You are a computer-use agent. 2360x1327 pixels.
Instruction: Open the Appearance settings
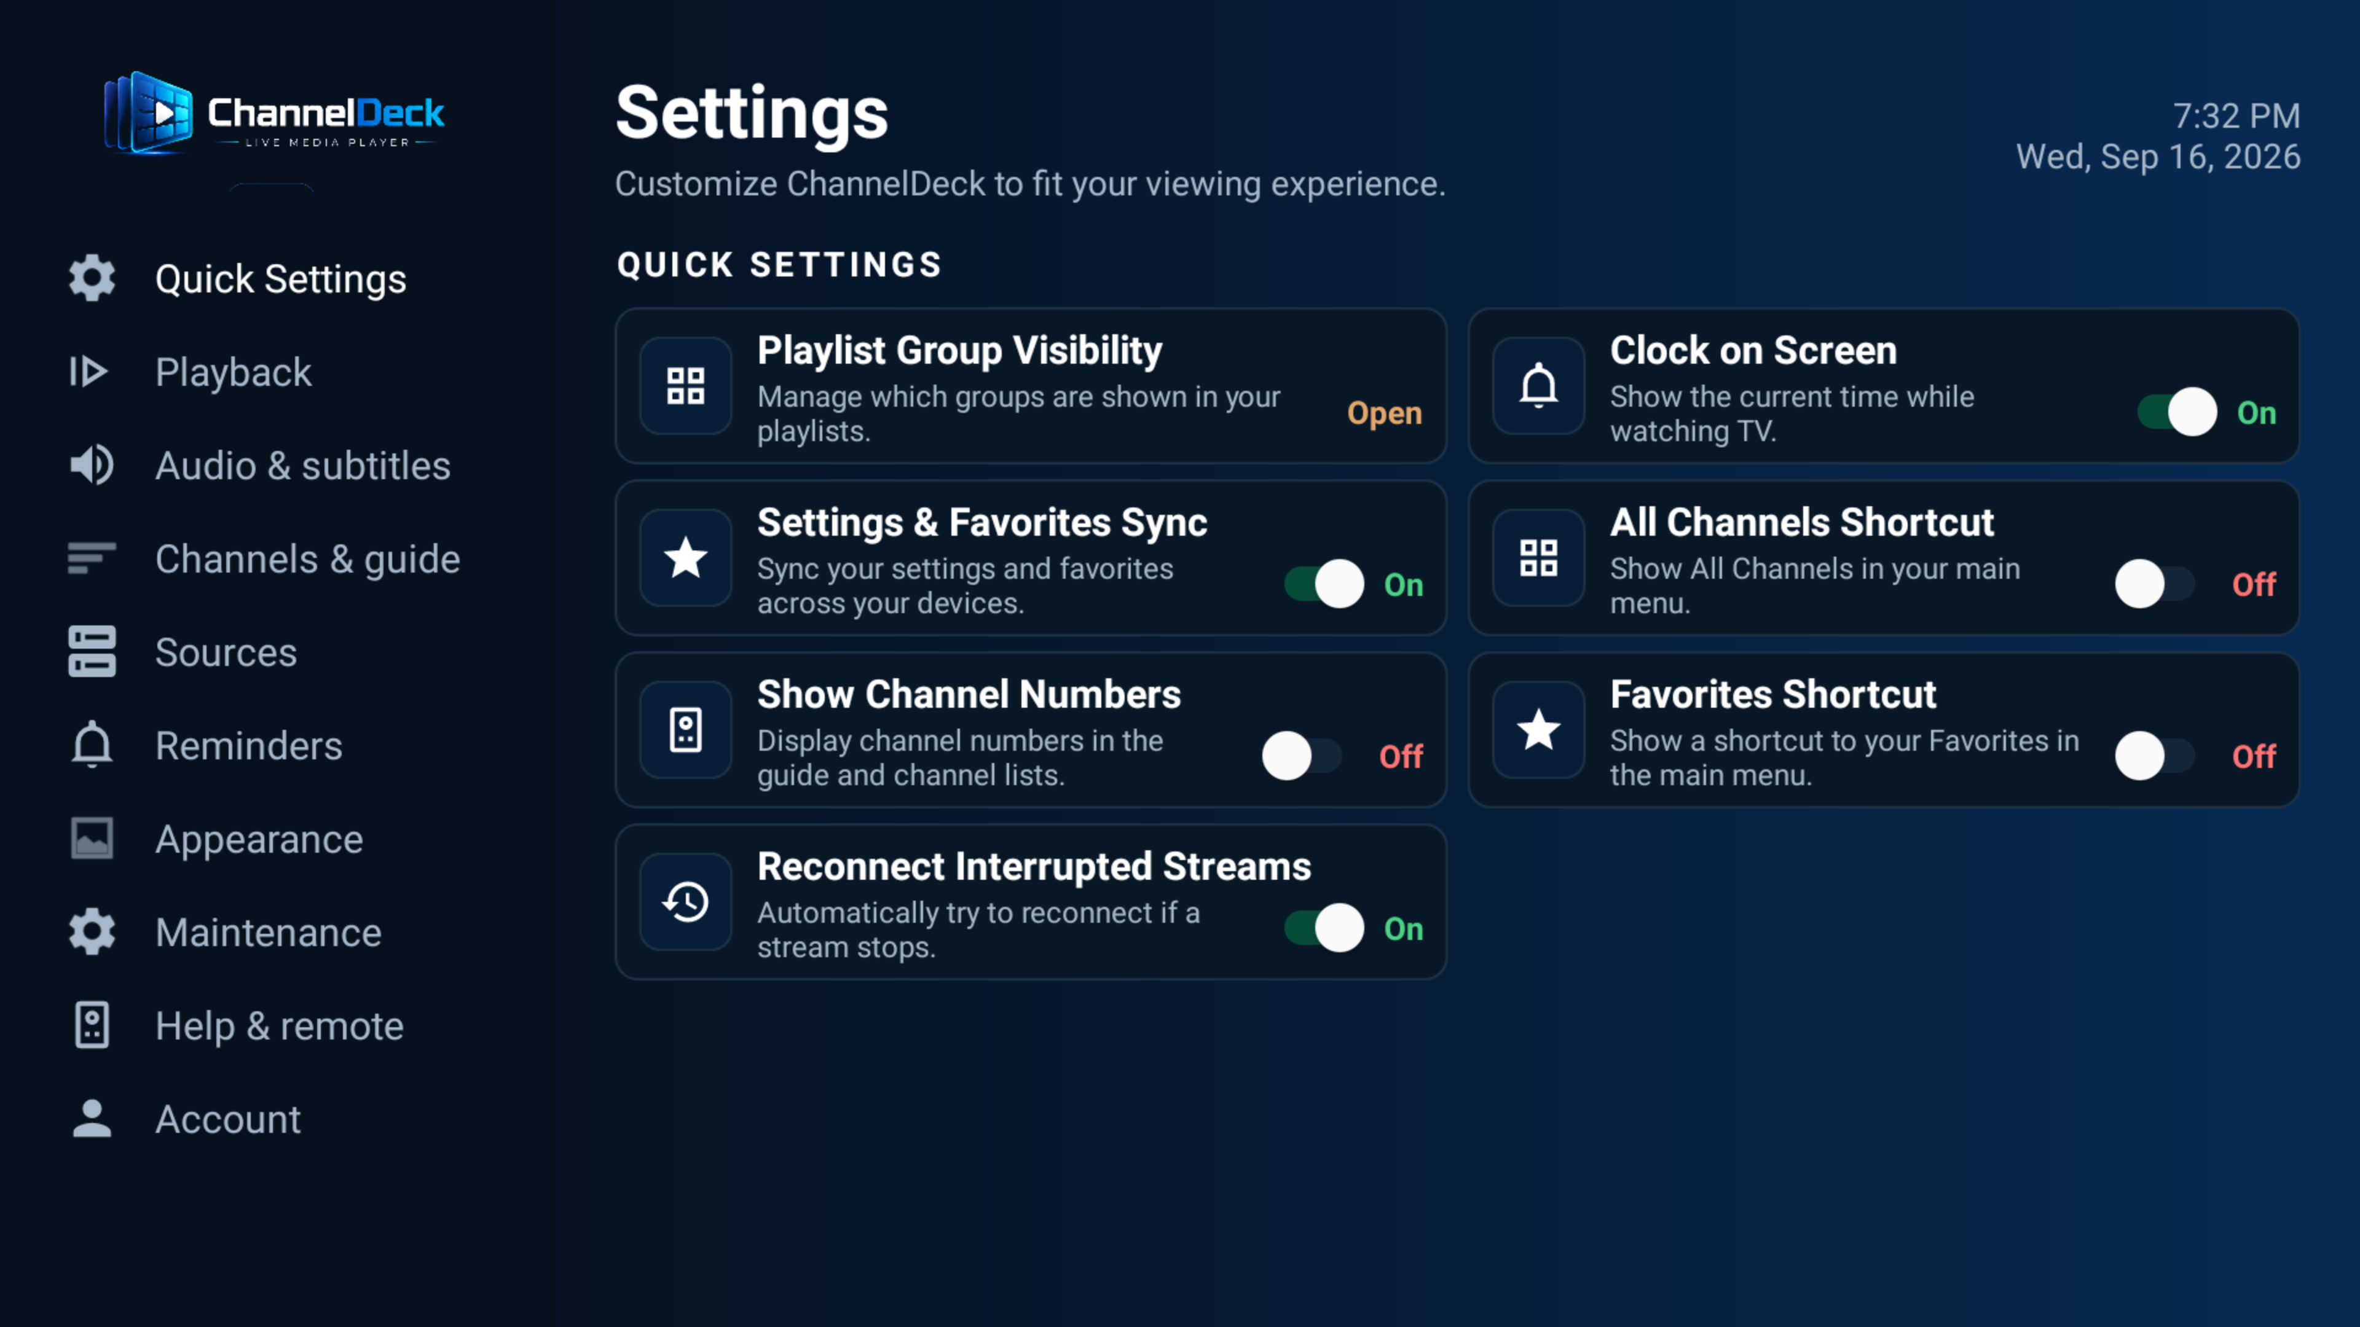[x=259, y=840]
